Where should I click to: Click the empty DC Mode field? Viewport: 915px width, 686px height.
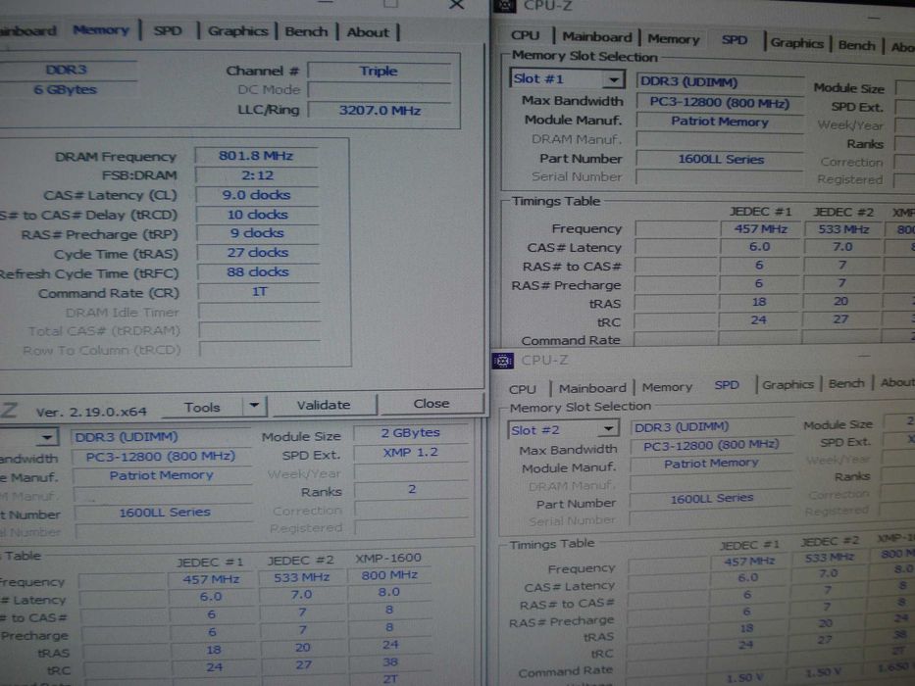[380, 90]
